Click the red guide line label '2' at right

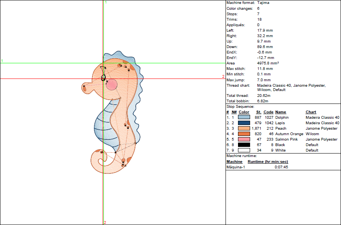pos(223,77)
